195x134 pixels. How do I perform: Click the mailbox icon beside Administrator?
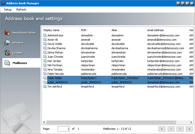45,35
